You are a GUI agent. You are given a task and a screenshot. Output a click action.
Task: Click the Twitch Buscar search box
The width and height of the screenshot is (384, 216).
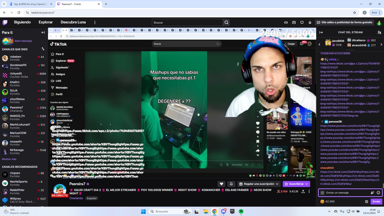point(187,22)
